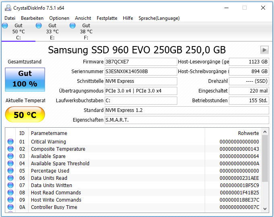Click status orb for Host Read Commands
The image size is (274, 217).
[10, 192]
